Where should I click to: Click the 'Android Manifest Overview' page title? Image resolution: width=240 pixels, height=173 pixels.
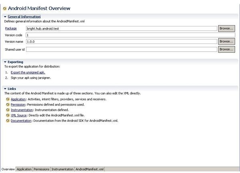[x=39, y=8]
